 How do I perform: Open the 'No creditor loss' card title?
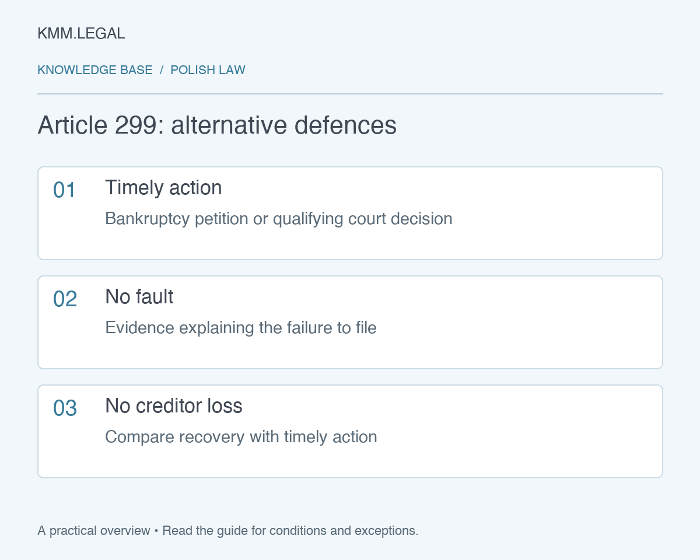pyautogui.click(x=174, y=406)
